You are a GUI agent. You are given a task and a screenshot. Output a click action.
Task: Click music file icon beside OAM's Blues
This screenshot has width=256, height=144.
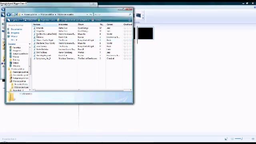pos(34,52)
